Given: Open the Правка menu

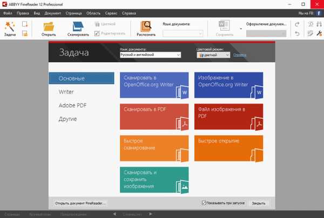Looking at the screenshot, I should 23,13.
